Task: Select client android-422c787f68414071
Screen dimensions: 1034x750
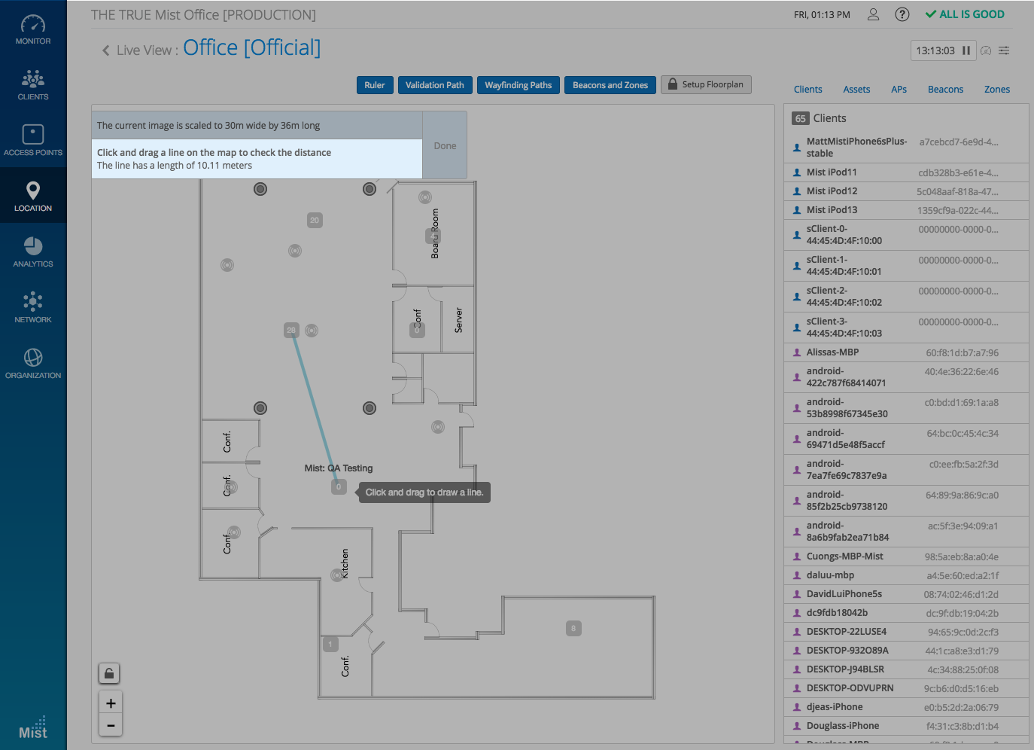Action: [x=906, y=377]
